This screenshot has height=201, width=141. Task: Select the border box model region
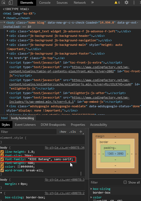(104, 142)
